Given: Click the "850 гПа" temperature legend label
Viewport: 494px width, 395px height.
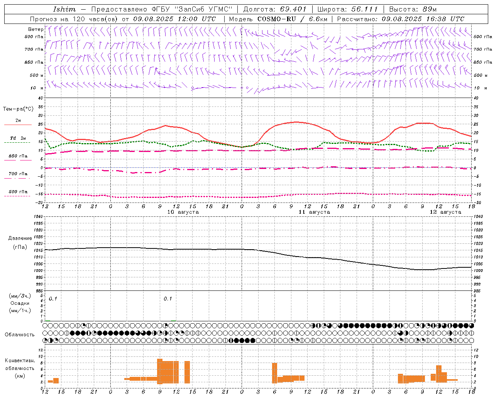Looking at the screenshot, I should (x=18, y=156).
